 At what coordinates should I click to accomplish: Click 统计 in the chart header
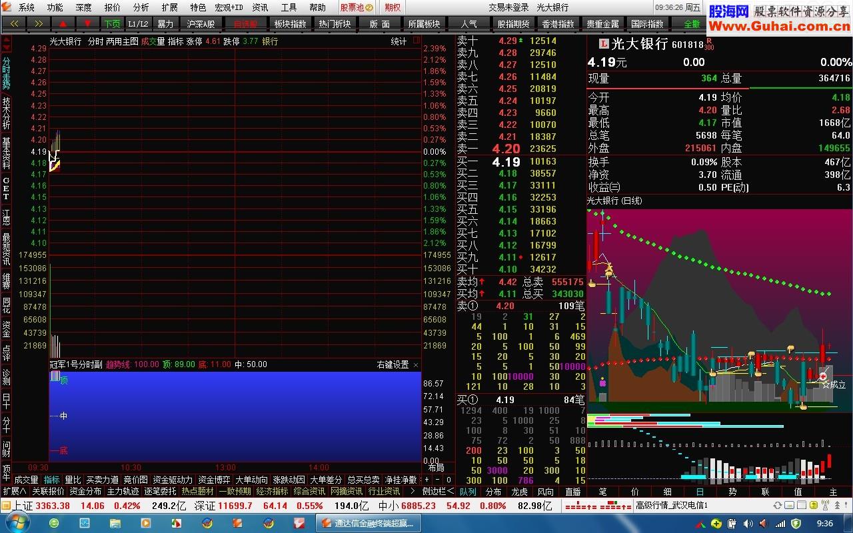coord(399,41)
